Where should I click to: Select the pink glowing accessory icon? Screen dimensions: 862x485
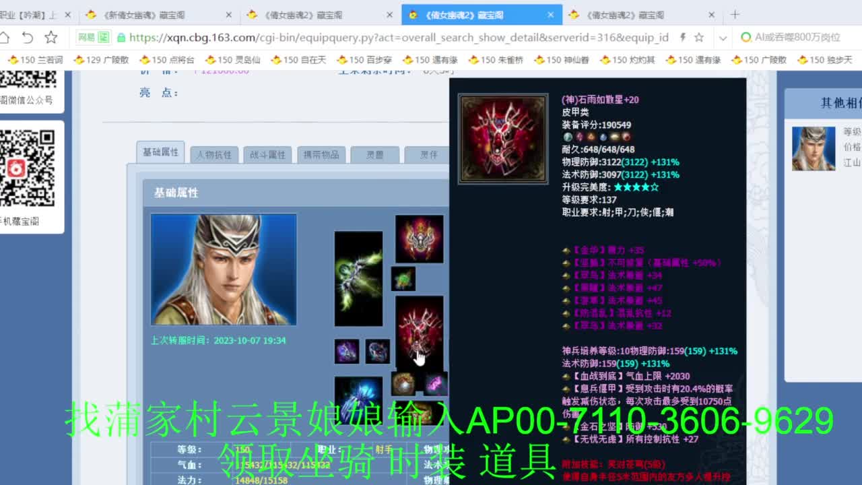tap(436, 383)
